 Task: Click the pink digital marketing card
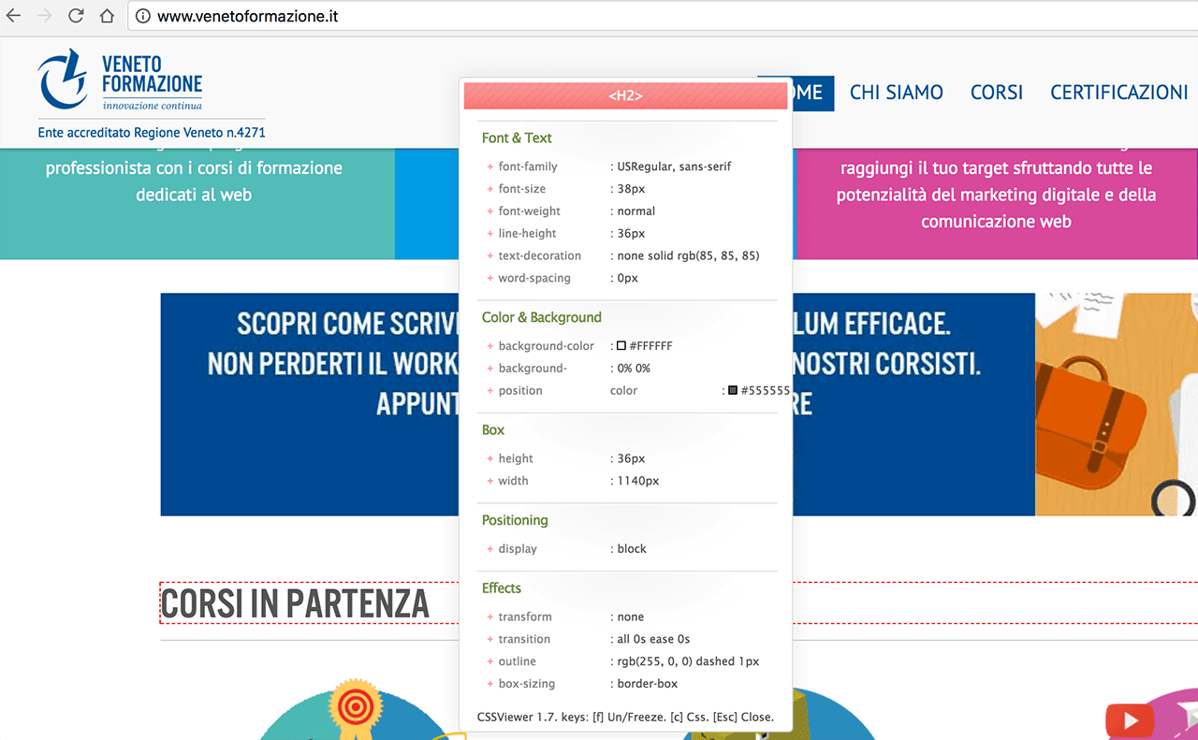[x=997, y=203]
